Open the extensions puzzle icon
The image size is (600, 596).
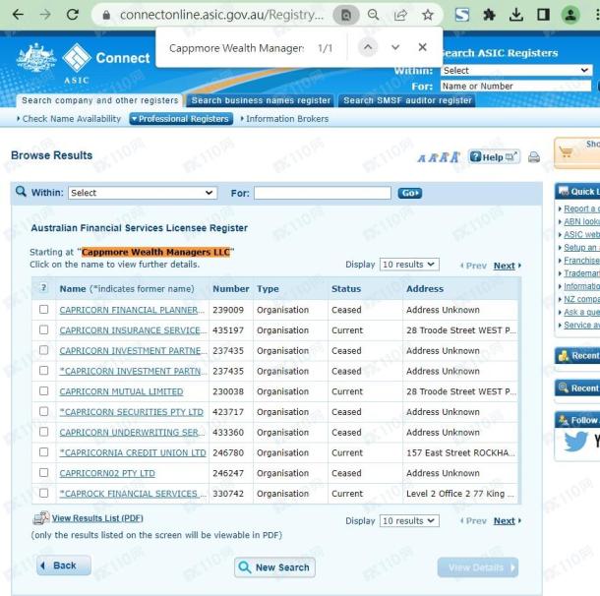[x=489, y=15]
